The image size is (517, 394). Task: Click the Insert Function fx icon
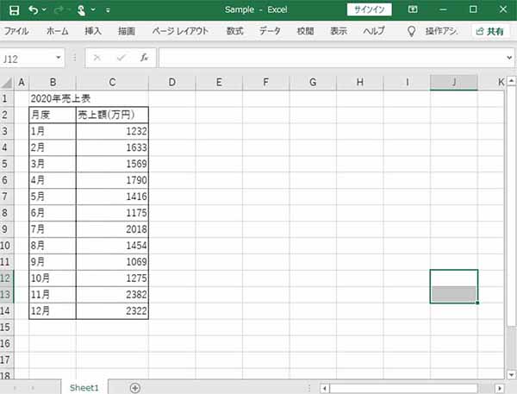(x=144, y=58)
